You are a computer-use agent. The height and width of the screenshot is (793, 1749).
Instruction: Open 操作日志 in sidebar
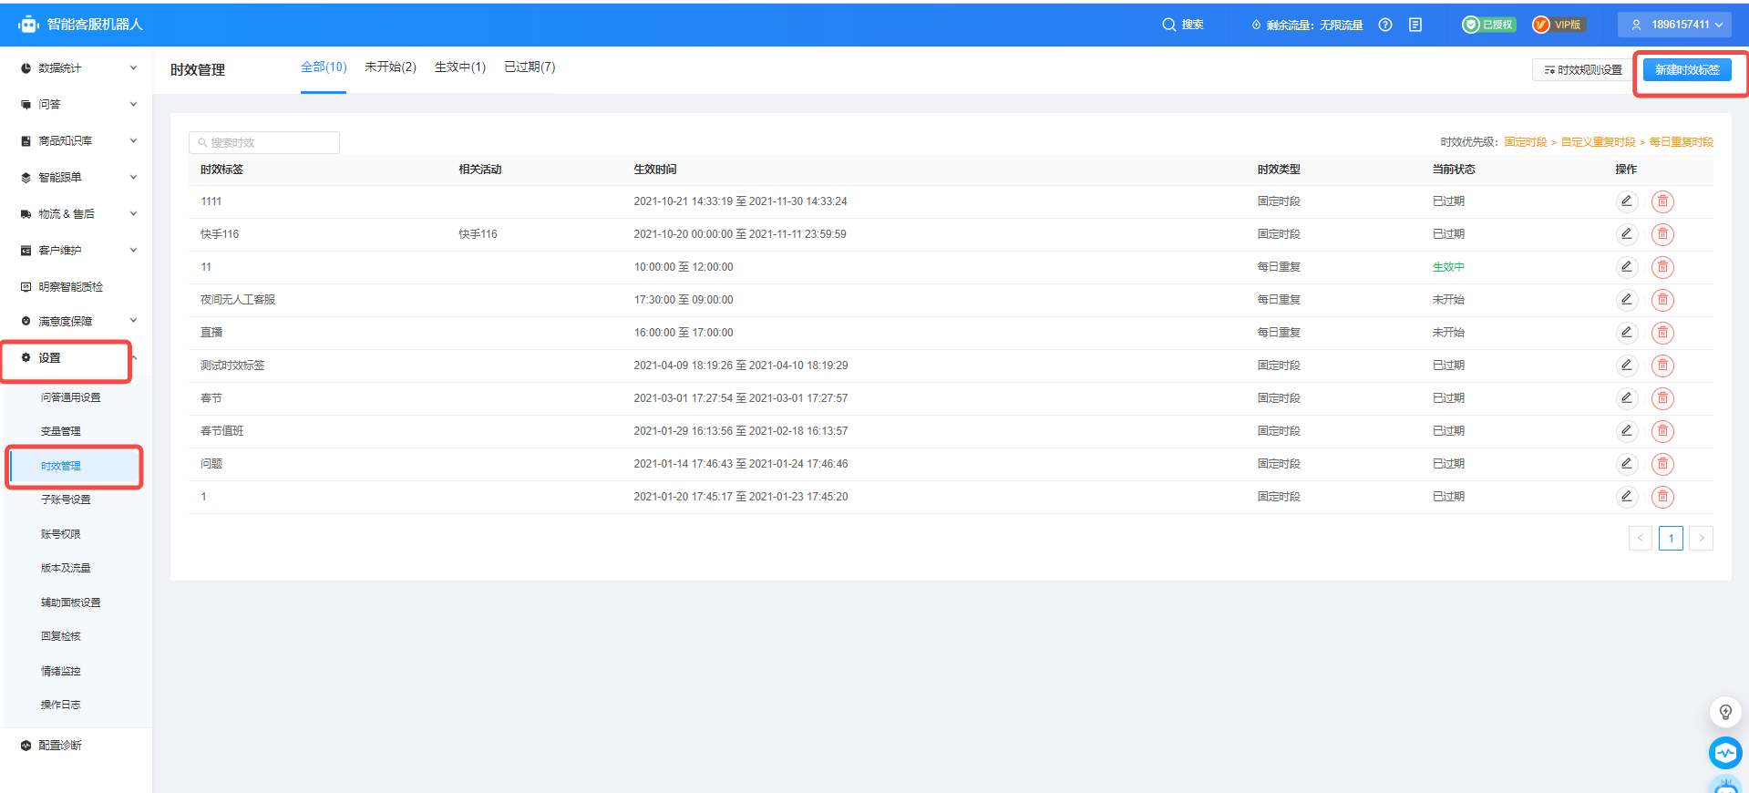(61, 705)
